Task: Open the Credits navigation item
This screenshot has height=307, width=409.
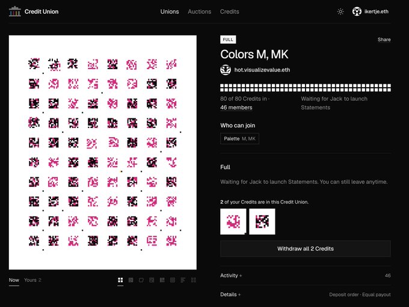Action: tap(229, 11)
